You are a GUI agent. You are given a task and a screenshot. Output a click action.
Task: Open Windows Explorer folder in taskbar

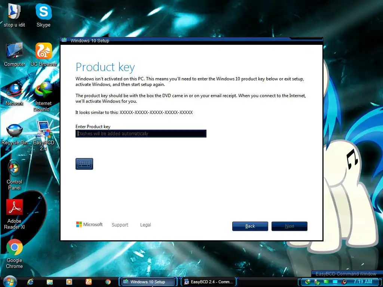click(x=50, y=282)
